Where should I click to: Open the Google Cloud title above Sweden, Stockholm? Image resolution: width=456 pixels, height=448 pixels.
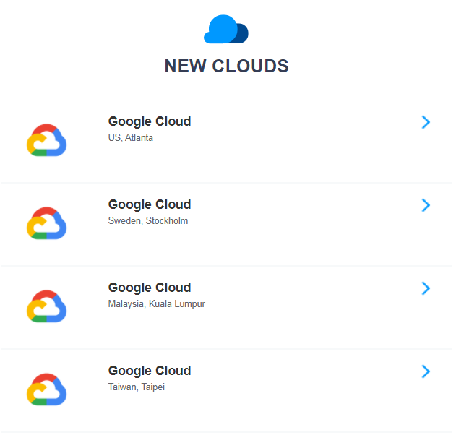(150, 204)
